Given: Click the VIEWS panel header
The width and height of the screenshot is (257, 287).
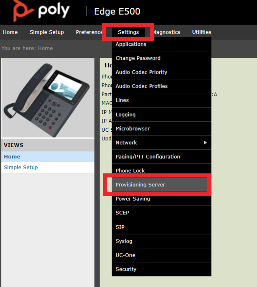Looking at the screenshot, I should 48,145.
